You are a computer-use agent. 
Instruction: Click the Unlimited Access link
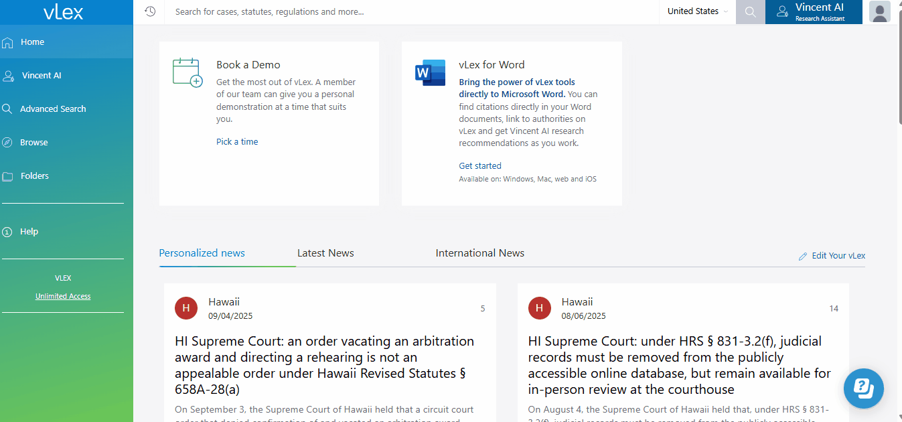63,296
